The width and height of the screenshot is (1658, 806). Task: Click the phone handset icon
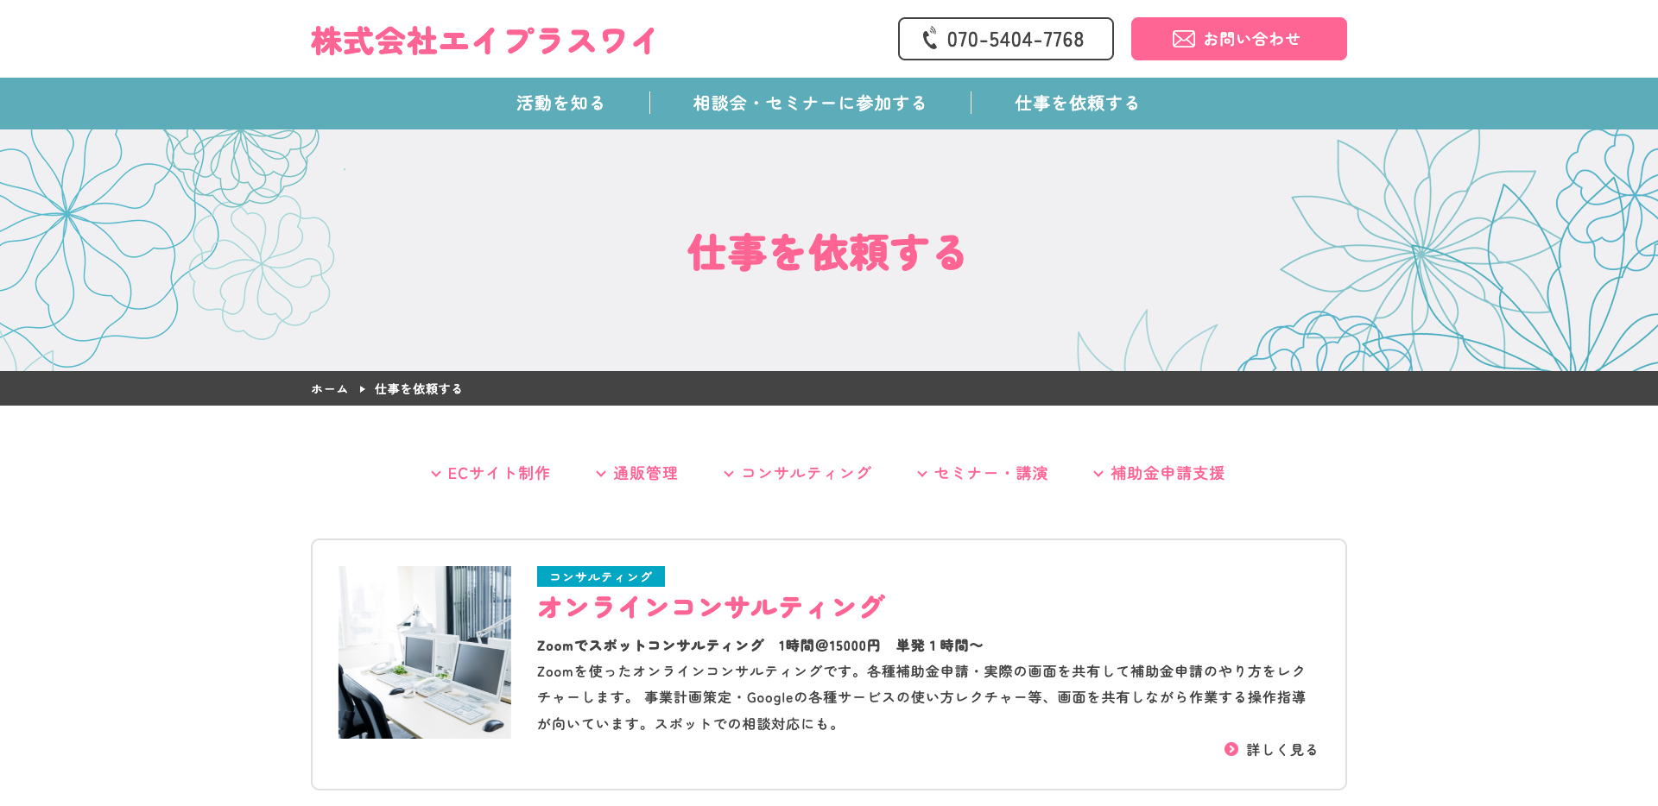[930, 39]
